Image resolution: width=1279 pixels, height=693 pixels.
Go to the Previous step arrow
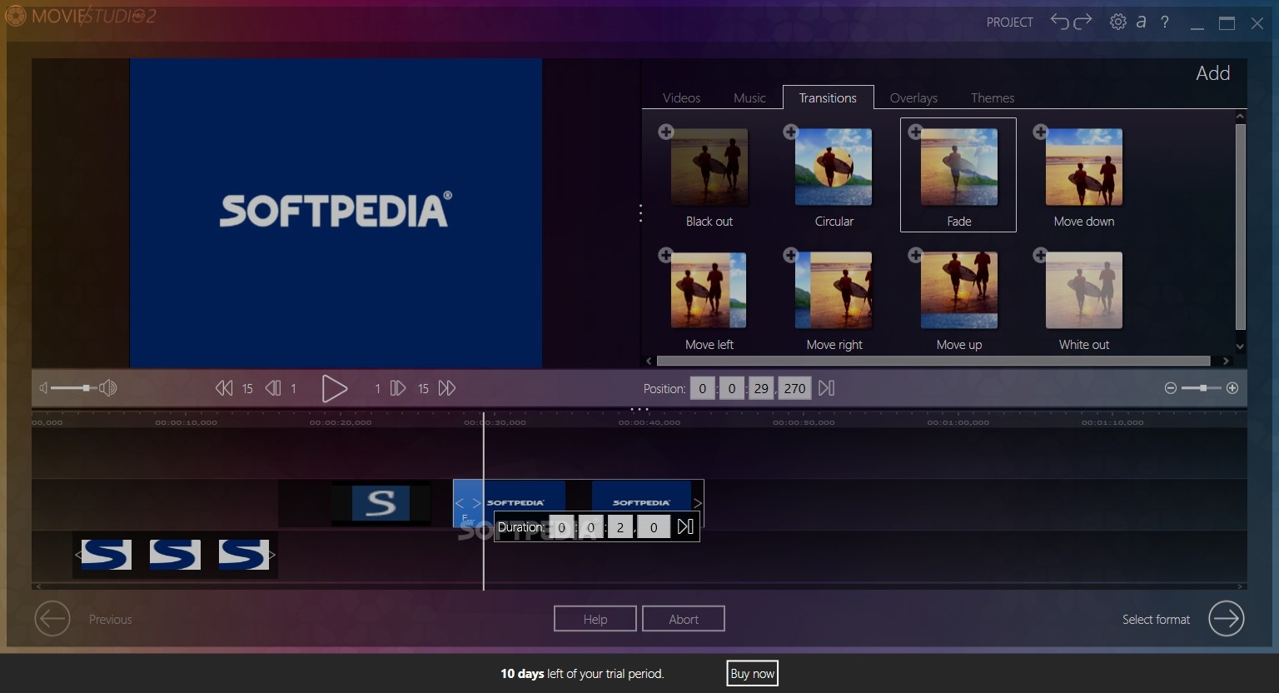(x=52, y=619)
